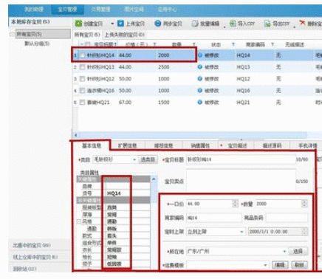Click filter icon beside 数量 column header

click(194, 44)
